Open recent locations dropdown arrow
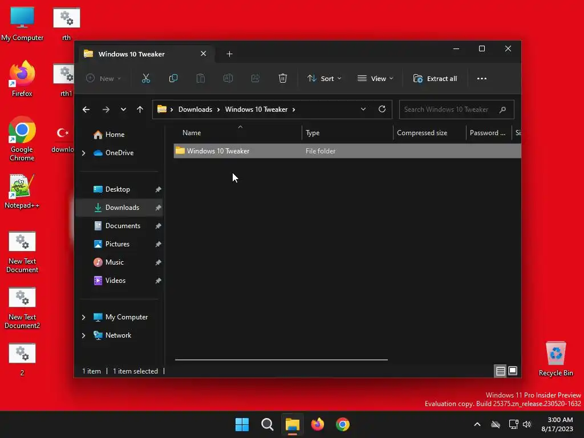The width and height of the screenshot is (584, 438). coord(123,109)
